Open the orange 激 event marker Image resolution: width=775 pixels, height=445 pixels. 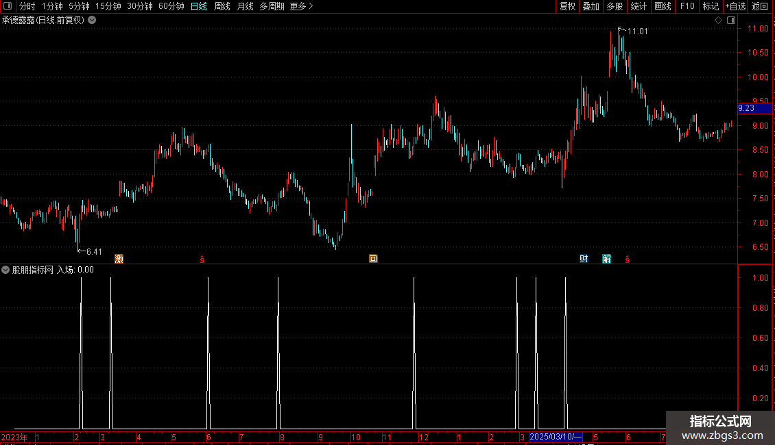(119, 259)
